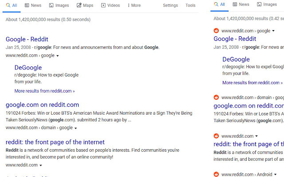The height and width of the screenshot is (177, 284).
Task: Click Reddit favicon beside right 'www.reddit.com › Android'
Action: 216,174
